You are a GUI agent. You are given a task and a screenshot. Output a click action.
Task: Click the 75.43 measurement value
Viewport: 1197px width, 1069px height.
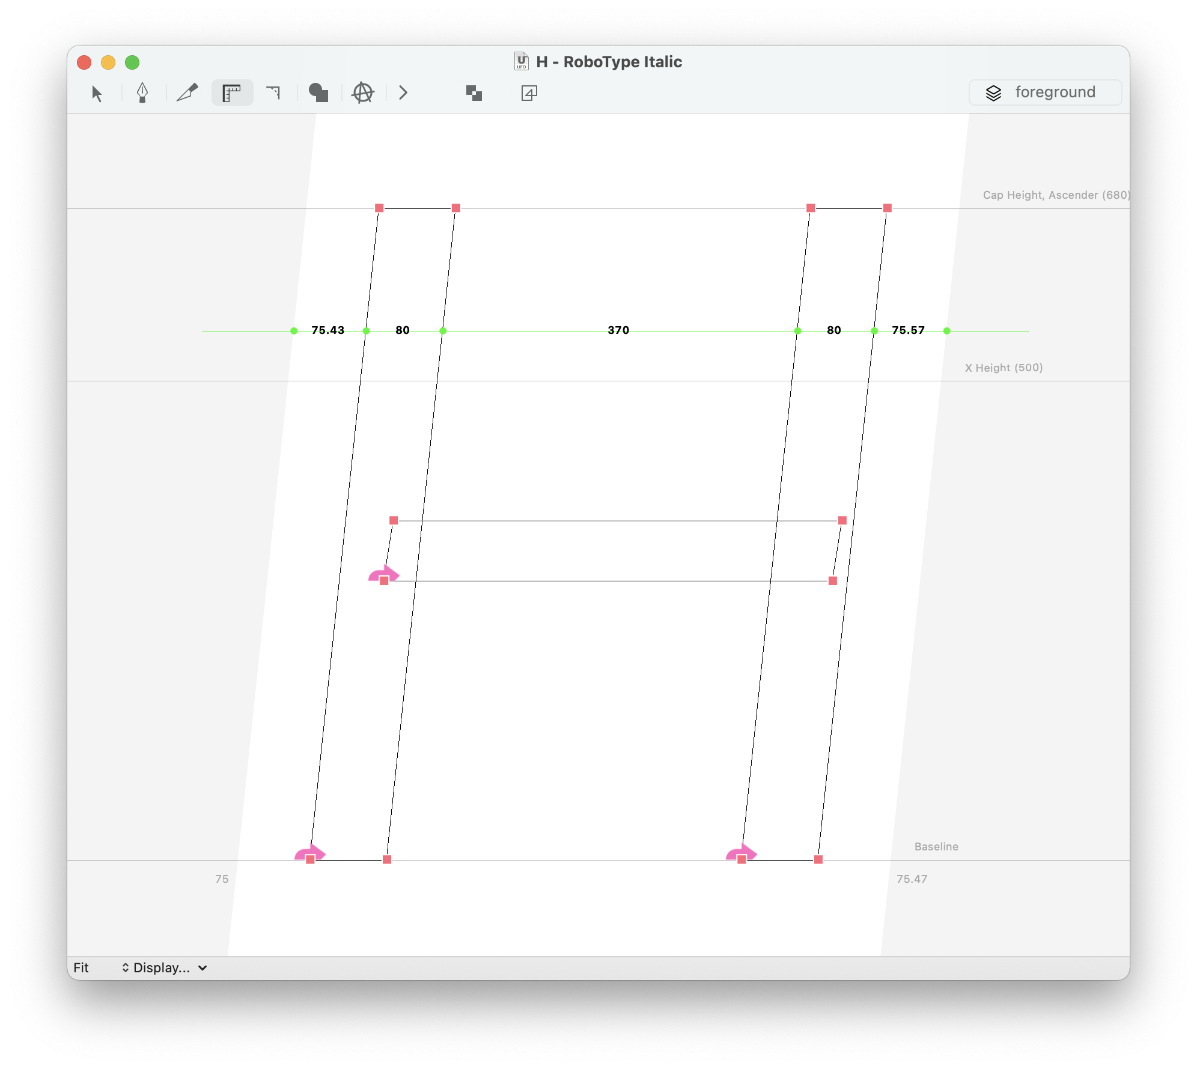click(x=328, y=330)
